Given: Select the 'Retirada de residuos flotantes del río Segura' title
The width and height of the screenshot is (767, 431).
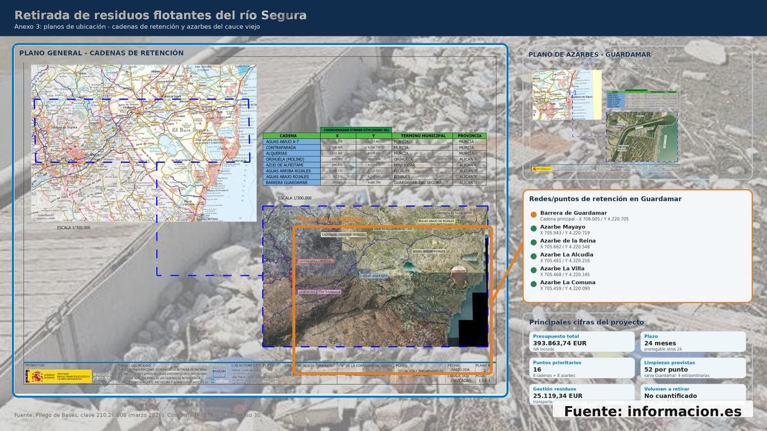Looking at the screenshot, I should pos(160,15).
